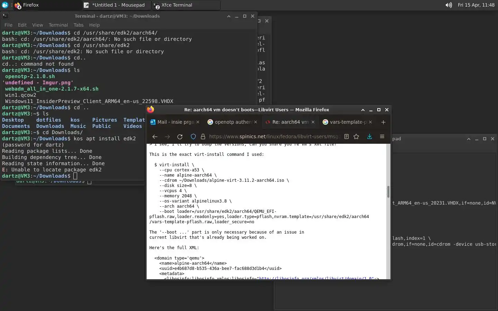Click the terminal window menu icon in titlebar
The height and width of the screenshot is (311, 498).
(x=5, y=16)
